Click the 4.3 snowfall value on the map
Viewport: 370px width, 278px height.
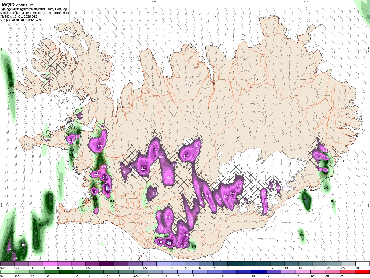108,189
